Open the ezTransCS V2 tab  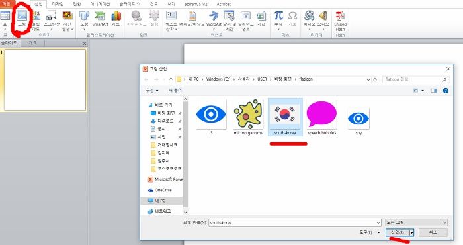(196, 4)
